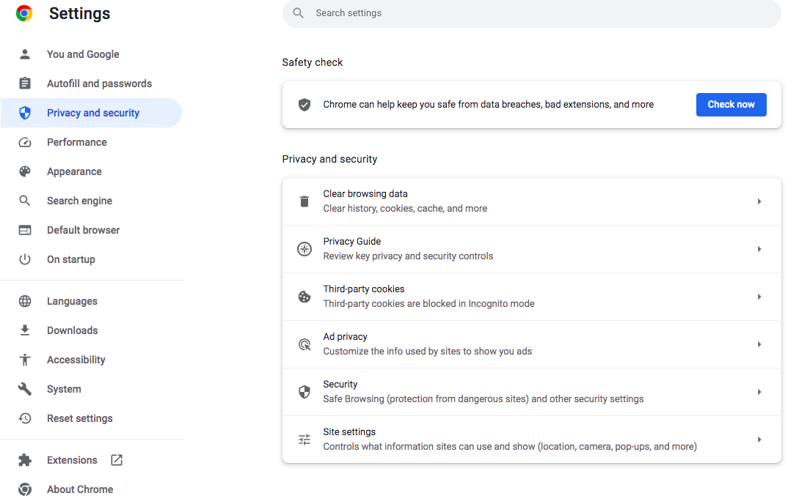The width and height of the screenshot is (810, 504).
Task: Expand Clear browsing data with its arrow
Action: [x=759, y=201]
